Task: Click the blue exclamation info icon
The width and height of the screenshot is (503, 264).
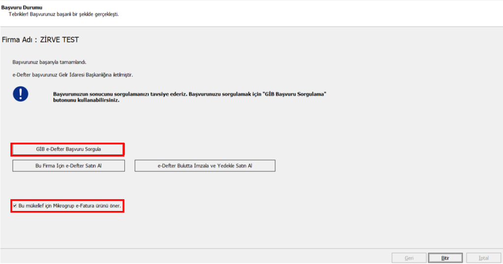Action: (x=21, y=94)
